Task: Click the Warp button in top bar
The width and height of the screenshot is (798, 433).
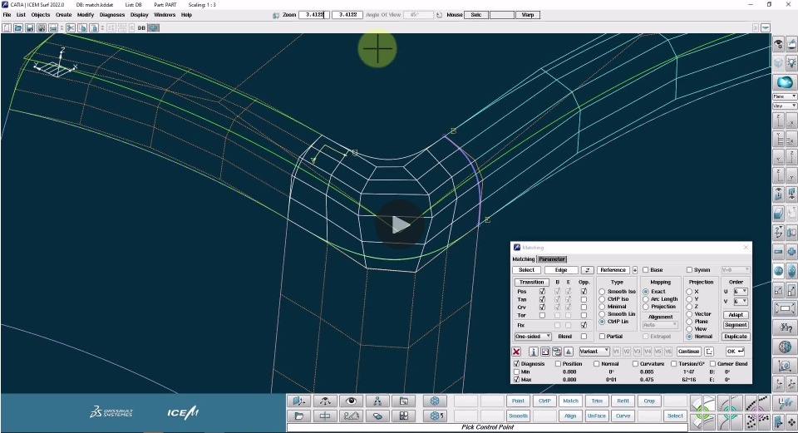Action: (527, 15)
